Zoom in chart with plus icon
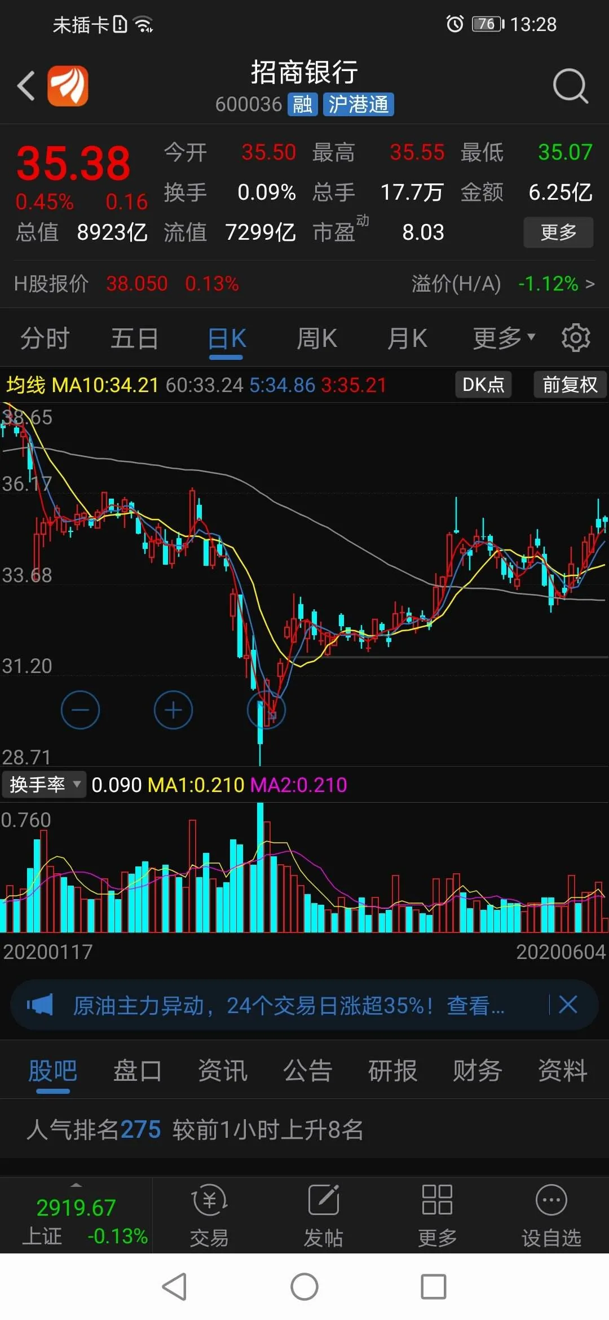This screenshot has height=1320, width=609. coord(173,710)
